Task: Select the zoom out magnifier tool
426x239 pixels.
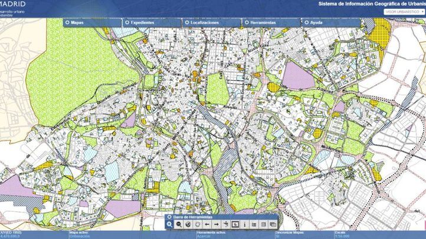Action: pos(179,224)
